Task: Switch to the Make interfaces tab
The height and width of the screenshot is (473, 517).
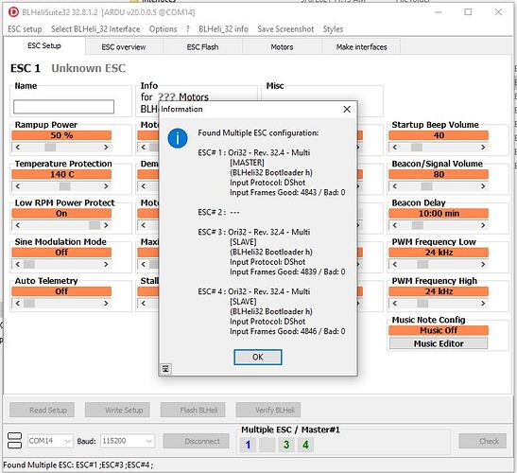Action: [361, 47]
